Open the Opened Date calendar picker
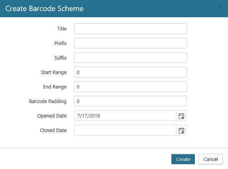 point(181,116)
